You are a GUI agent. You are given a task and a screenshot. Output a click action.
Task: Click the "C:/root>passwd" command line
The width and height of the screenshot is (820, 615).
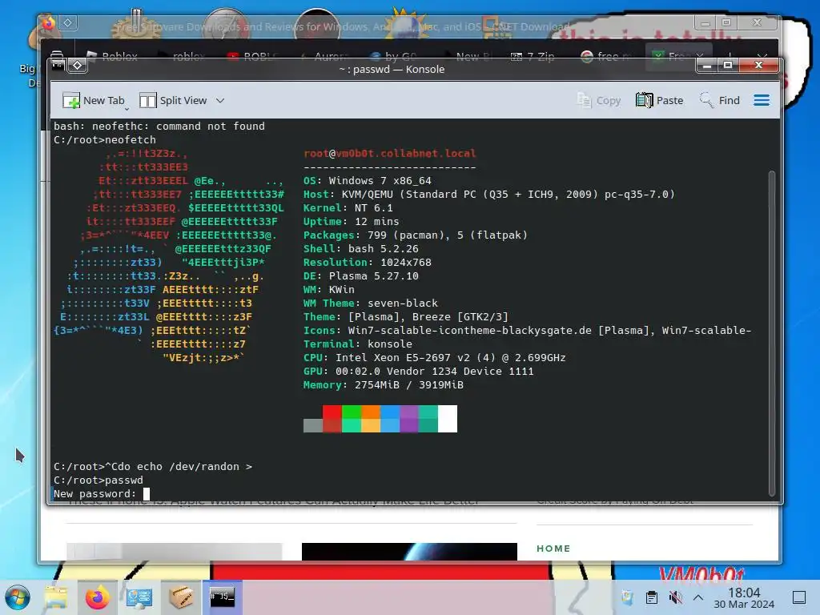[98, 480]
